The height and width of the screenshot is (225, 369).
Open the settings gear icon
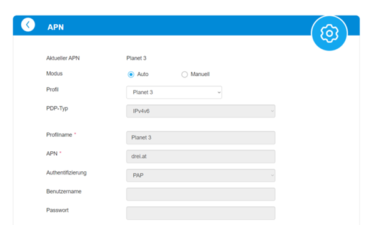(329, 33)
